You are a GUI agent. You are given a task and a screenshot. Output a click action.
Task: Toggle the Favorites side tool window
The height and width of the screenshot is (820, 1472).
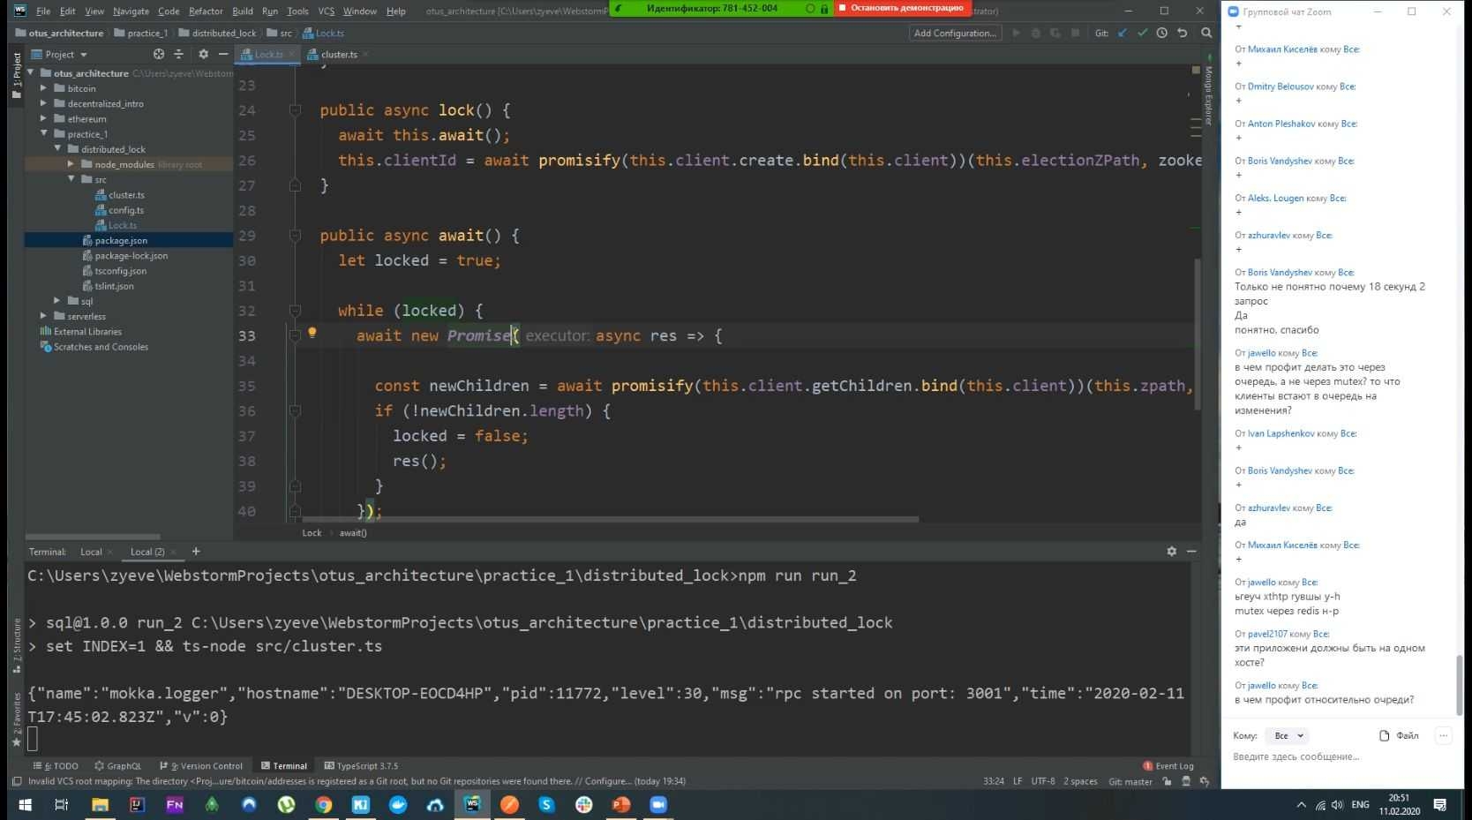coord(16,719)
